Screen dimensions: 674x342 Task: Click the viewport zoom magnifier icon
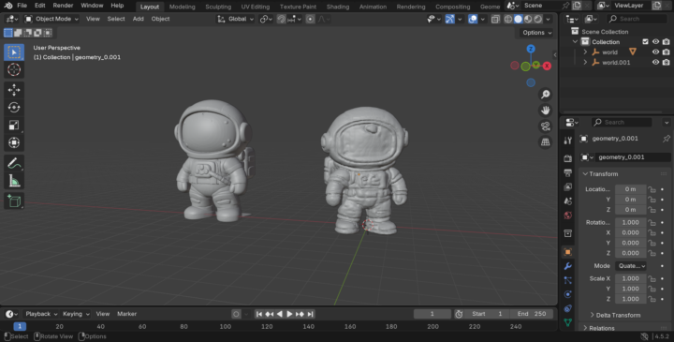pyautogui.click(x=546, y=95)
